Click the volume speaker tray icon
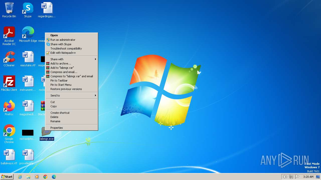 click(x=285, y=177)
